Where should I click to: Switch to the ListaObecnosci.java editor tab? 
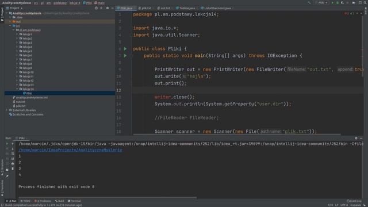[216, 8]
